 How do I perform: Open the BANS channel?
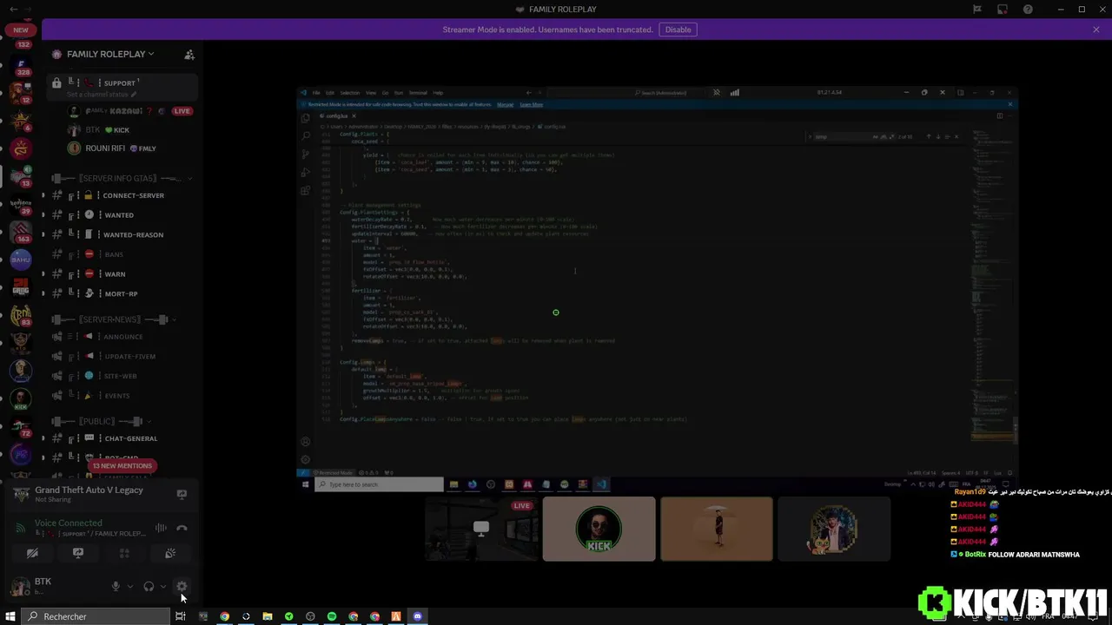[x=122, y=254]
